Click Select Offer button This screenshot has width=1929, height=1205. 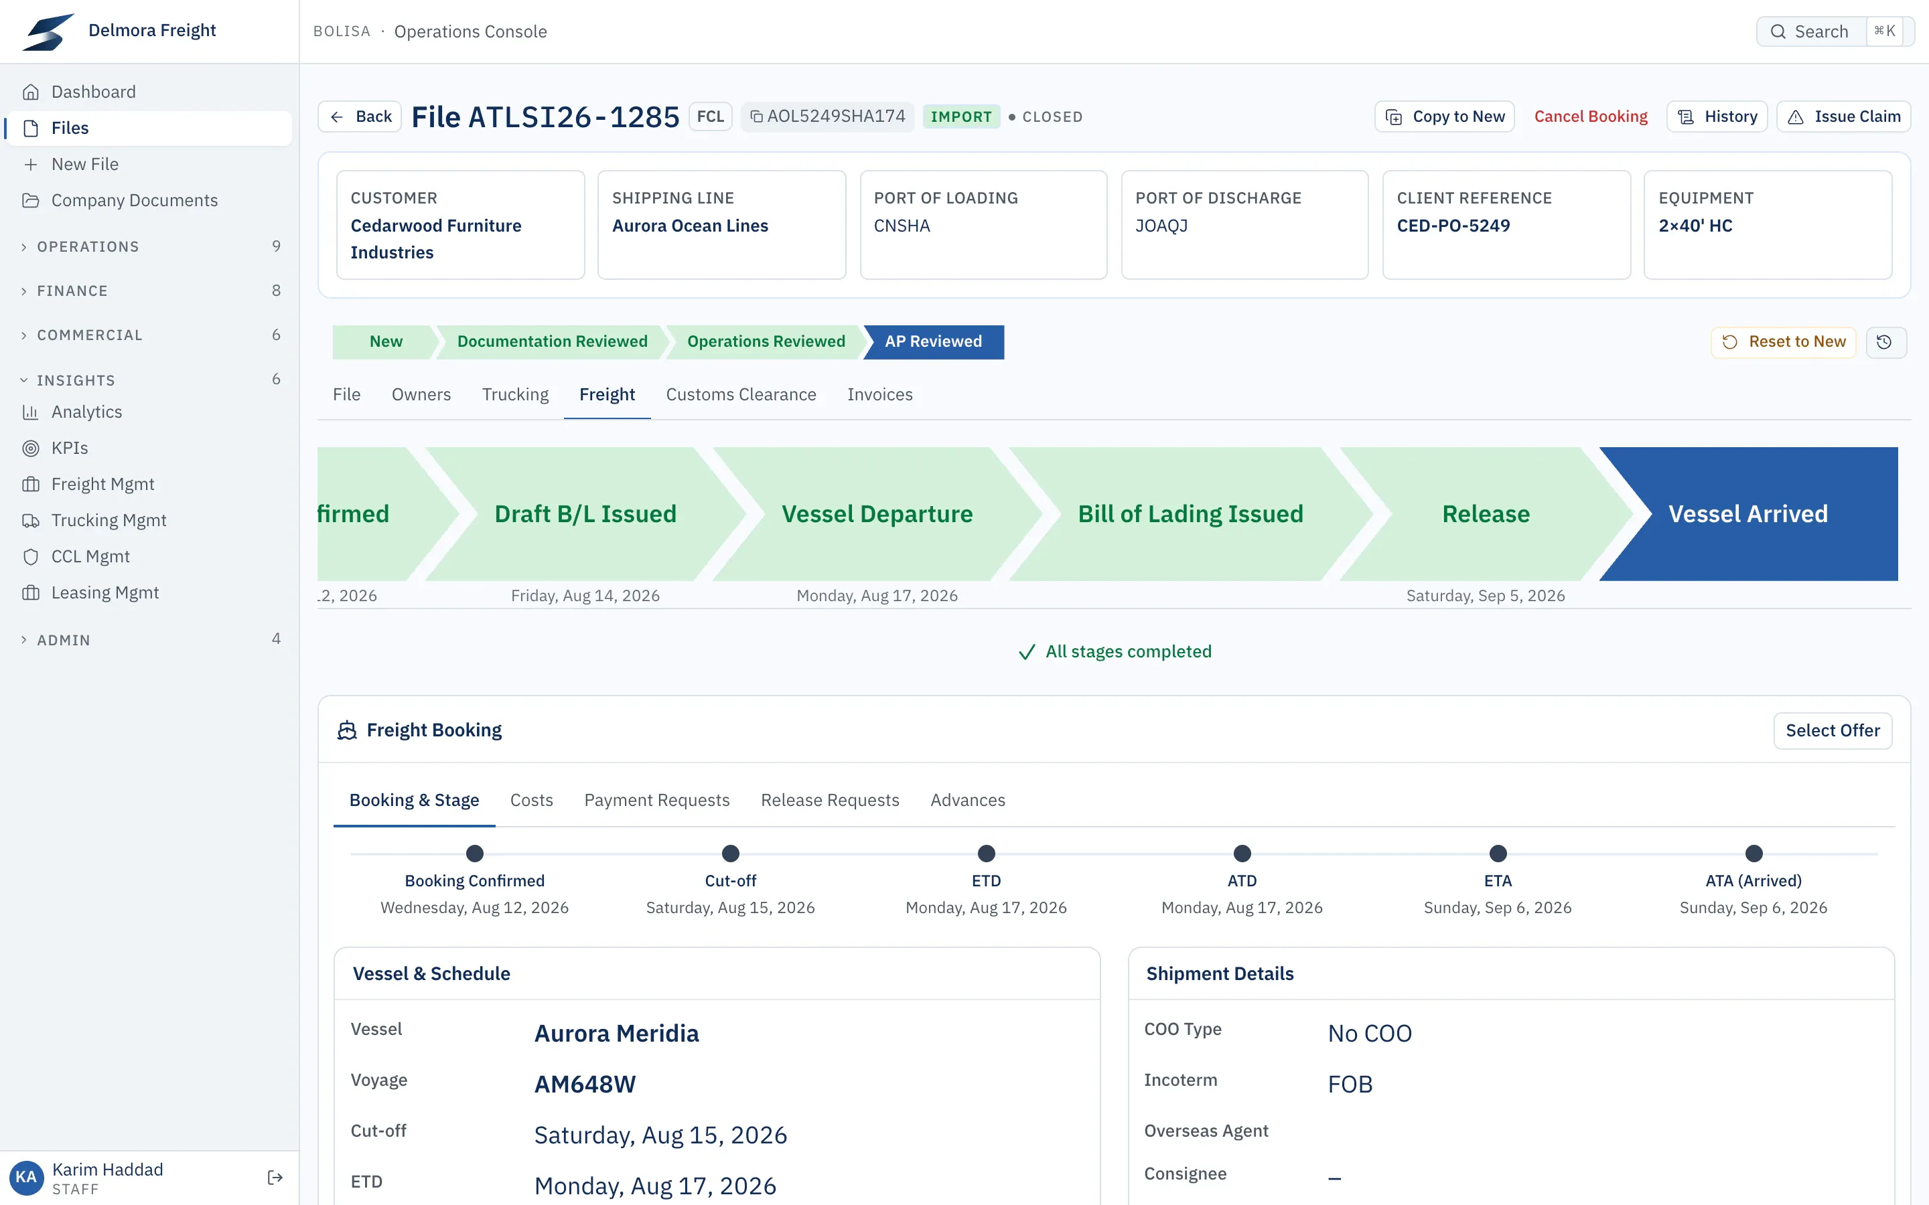(1832, 731)
